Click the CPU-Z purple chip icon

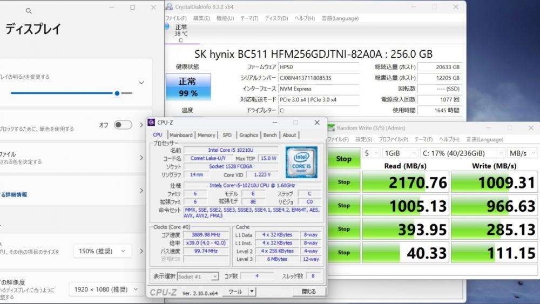click(151, 123)
